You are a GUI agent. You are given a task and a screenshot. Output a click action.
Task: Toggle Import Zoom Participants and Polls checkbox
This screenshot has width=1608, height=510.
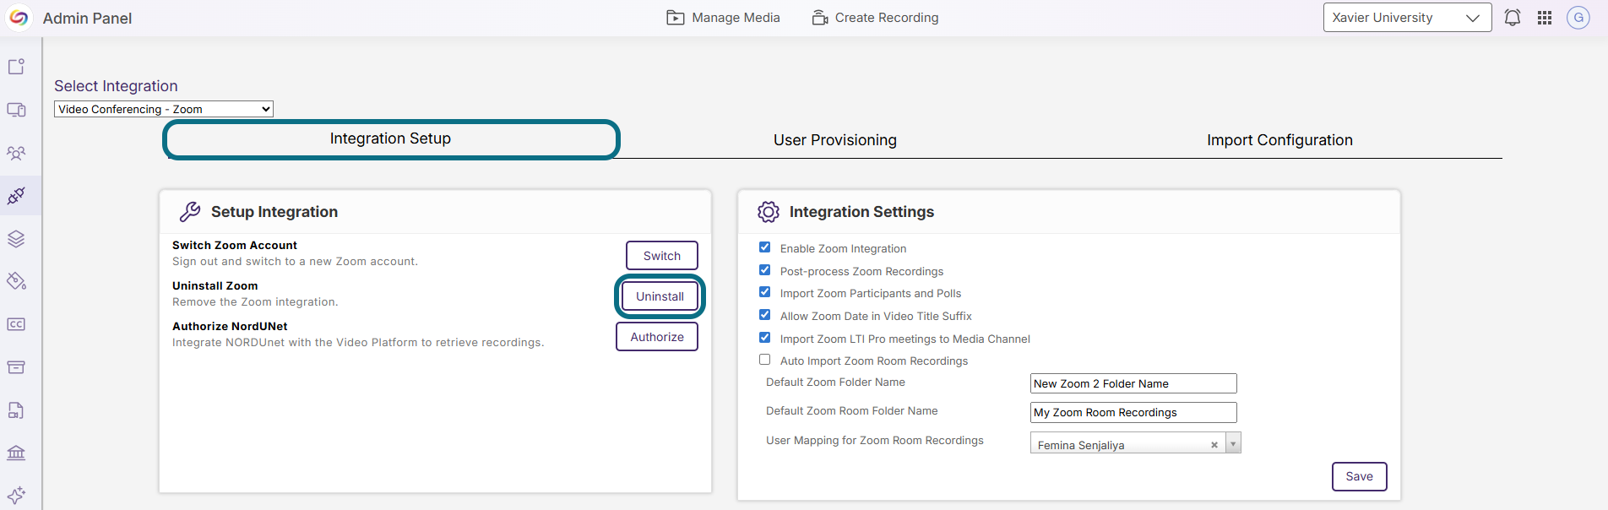click(764, 292)
